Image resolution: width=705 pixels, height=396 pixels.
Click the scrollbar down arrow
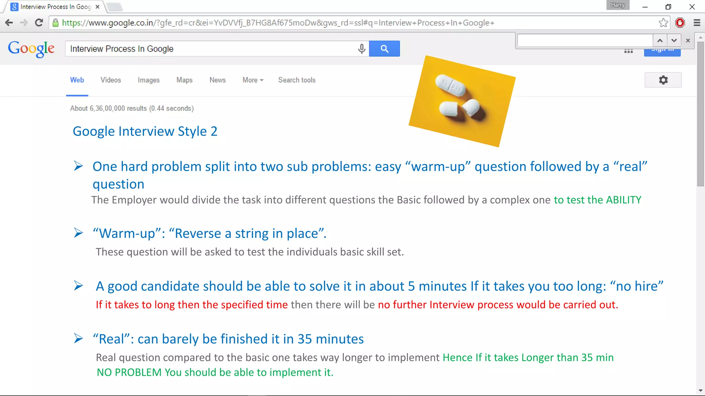pyautogui.click(x=701, y=391)
